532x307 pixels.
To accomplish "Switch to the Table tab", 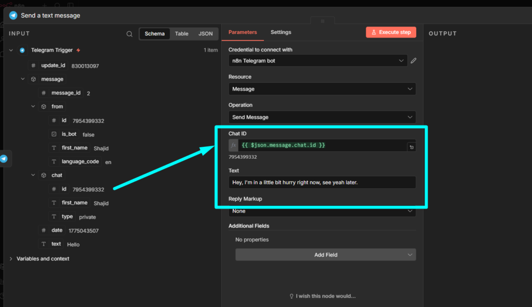I will [x=181, y=33].
